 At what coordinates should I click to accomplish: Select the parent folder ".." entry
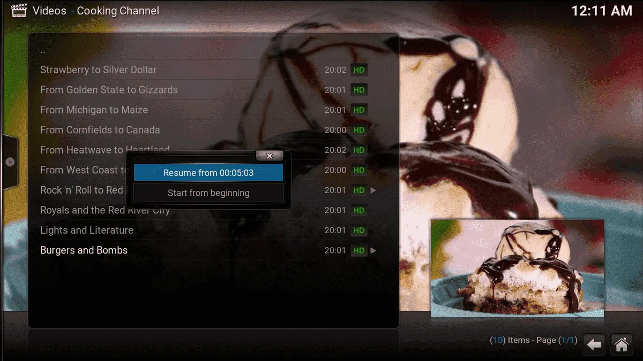click(x=213, y=52)
